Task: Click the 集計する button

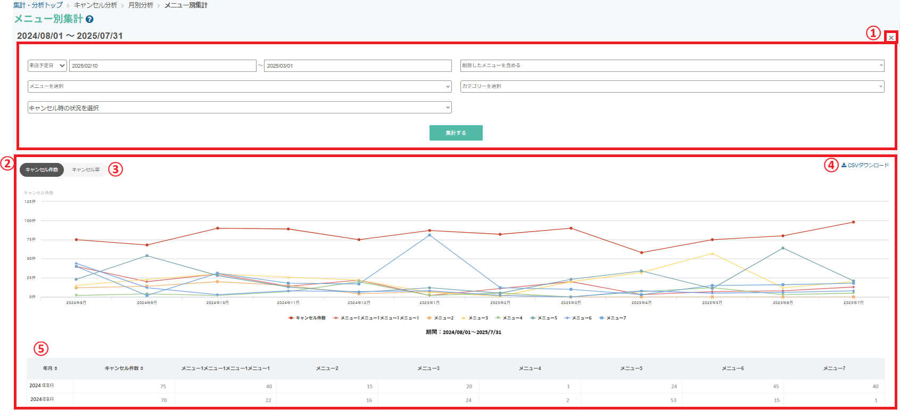Action: tap(456, 133)
